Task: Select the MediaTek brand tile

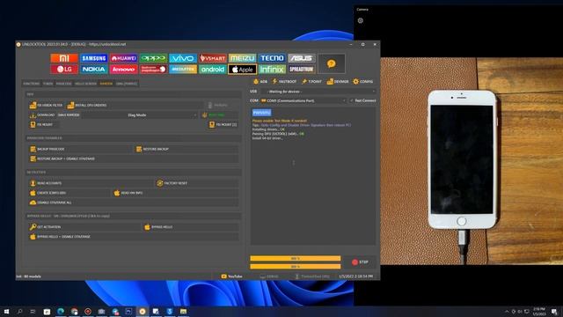Action: pos(183,69)
